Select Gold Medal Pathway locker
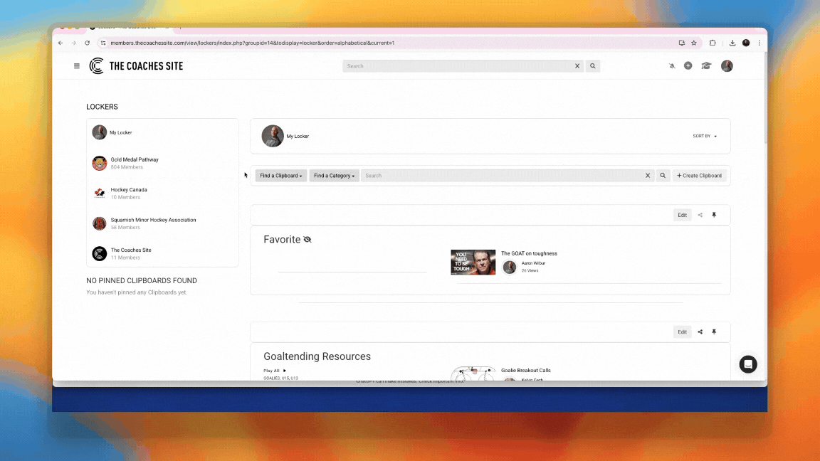 pos(135,160)
